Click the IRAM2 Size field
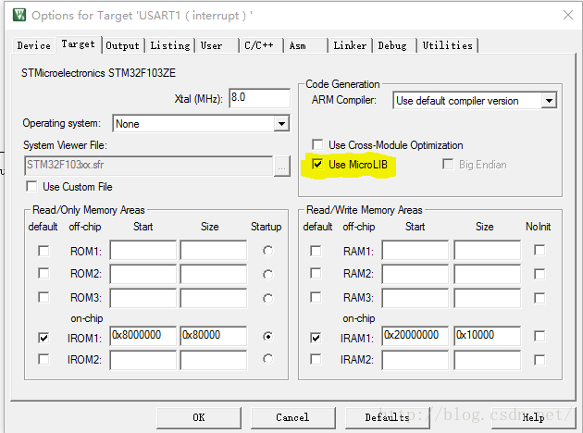The image size is (583, 433). pyautogui.click(x=487, y=360)
